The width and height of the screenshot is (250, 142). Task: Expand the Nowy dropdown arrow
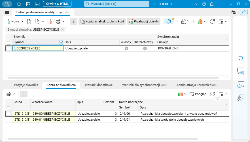point(22,21)
